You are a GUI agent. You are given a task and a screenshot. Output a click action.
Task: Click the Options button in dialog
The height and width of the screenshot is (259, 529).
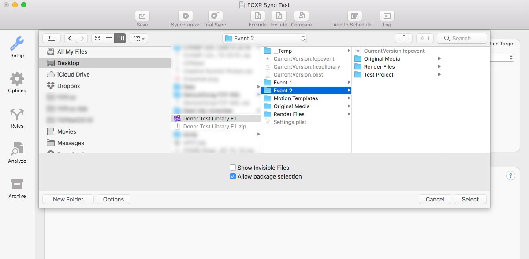[113, 199]
